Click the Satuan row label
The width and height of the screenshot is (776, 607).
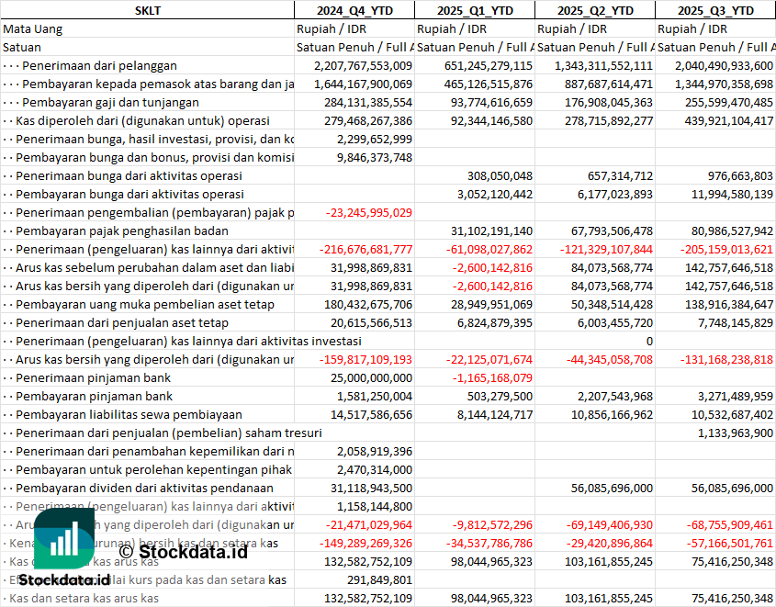tap(22, 47)
